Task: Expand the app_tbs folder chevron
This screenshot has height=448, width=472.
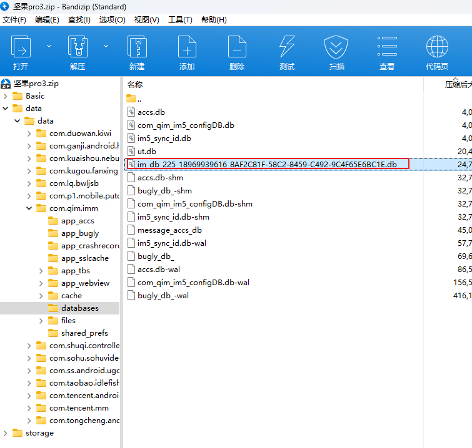Action: (41, 271)
